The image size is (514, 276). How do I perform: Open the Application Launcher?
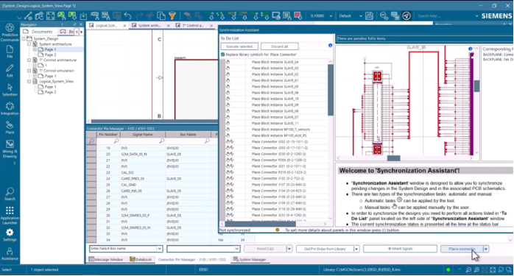10,215
